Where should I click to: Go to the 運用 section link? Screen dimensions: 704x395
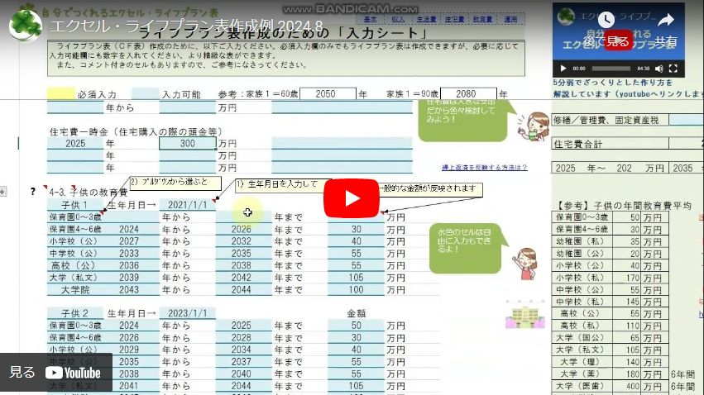(x=510, y=19)
